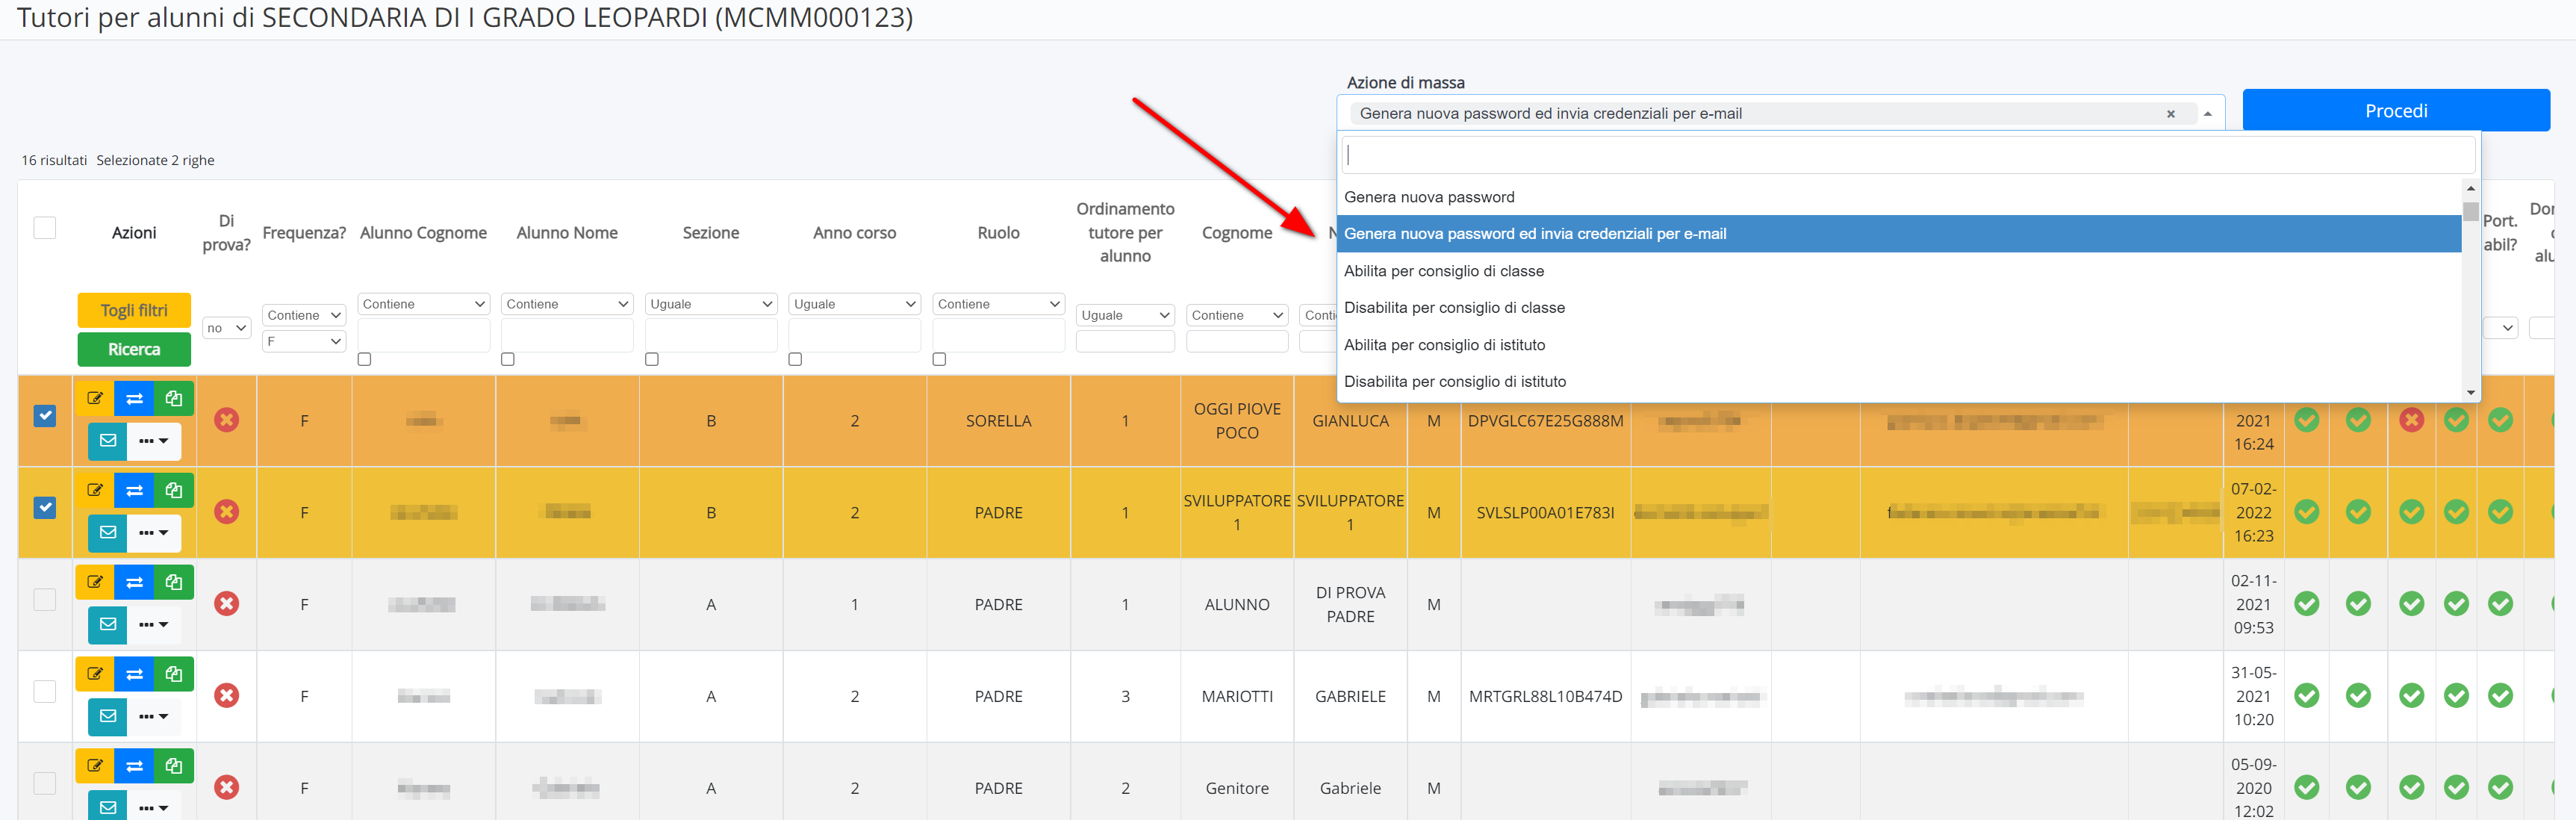This screenshot has height=820, width=2576.
Task: Check the DI PROVA PADRE row checkbox
Action: (45, 599)
